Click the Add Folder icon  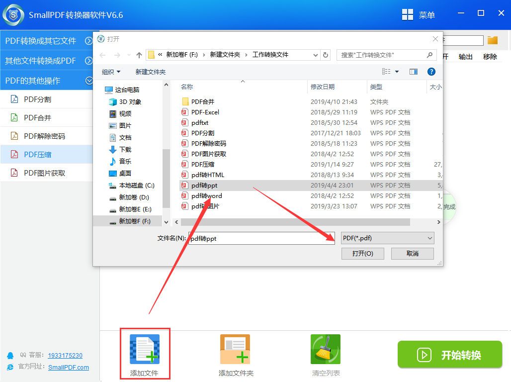pos(235,349)
